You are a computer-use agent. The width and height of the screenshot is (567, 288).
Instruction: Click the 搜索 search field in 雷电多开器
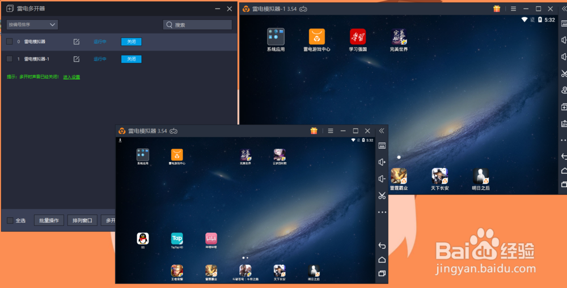pos(197,24)
